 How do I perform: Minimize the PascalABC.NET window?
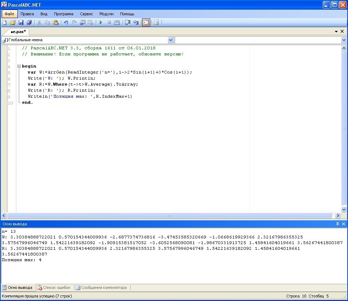point(326,5)
